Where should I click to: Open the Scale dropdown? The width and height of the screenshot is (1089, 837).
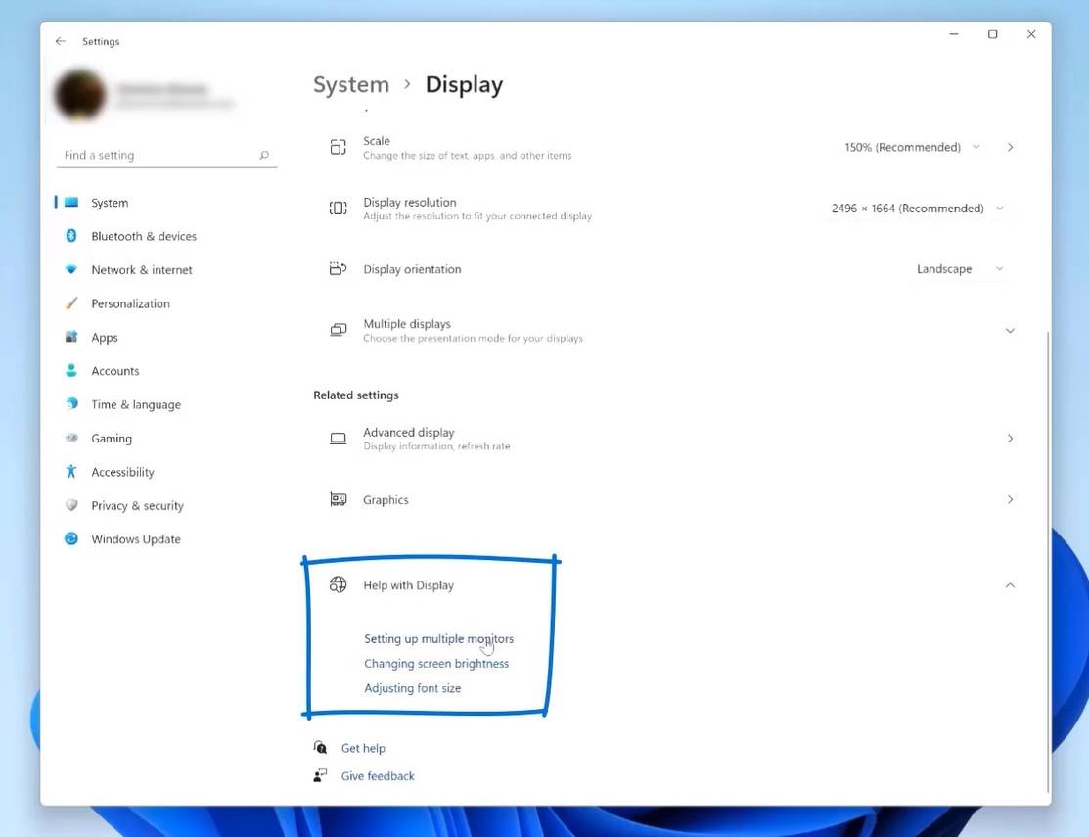[x=975, y=147]
